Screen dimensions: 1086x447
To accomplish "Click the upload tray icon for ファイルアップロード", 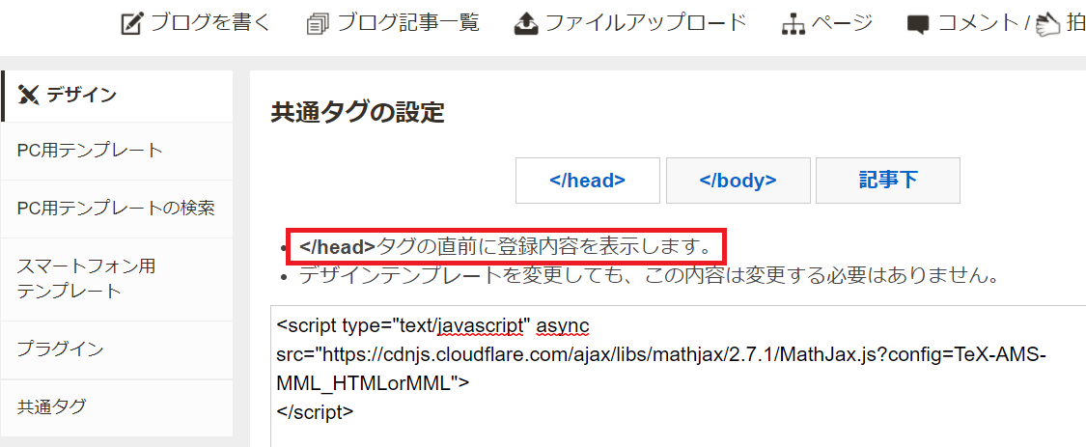I will (527, 25).
